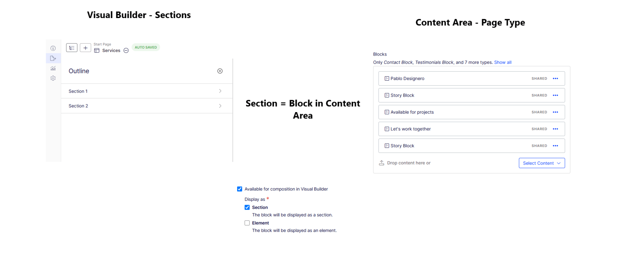Image resolution: width=644 pixels, height=269 pixels.
Task: Expand Section 1 in the outline
Action: pyautogui.click(x=220, y=91)
